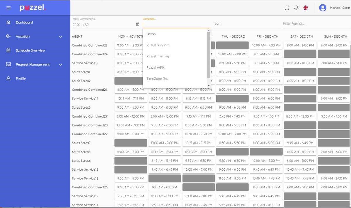The width and height of the screenshot is (351, 208).
Task: Open the notifications bell
Action: pos(296,8)
